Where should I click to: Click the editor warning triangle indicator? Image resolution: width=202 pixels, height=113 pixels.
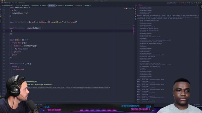pyautogui.click(x=127, y=8)
